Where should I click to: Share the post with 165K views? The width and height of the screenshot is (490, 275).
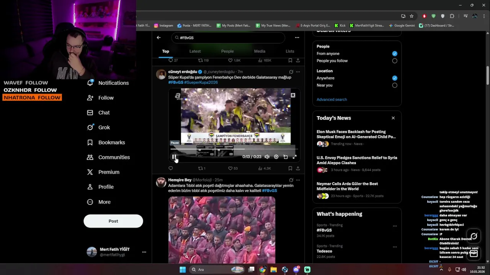point(298,60)
